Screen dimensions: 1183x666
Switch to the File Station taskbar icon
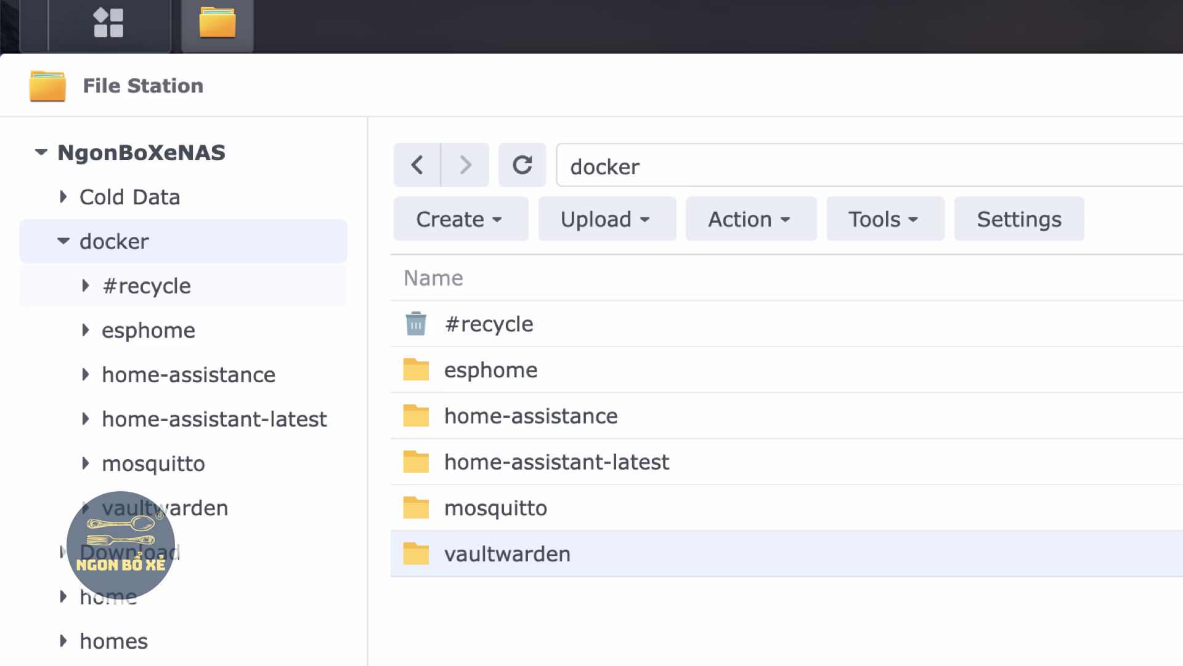[x=217, y=23]
